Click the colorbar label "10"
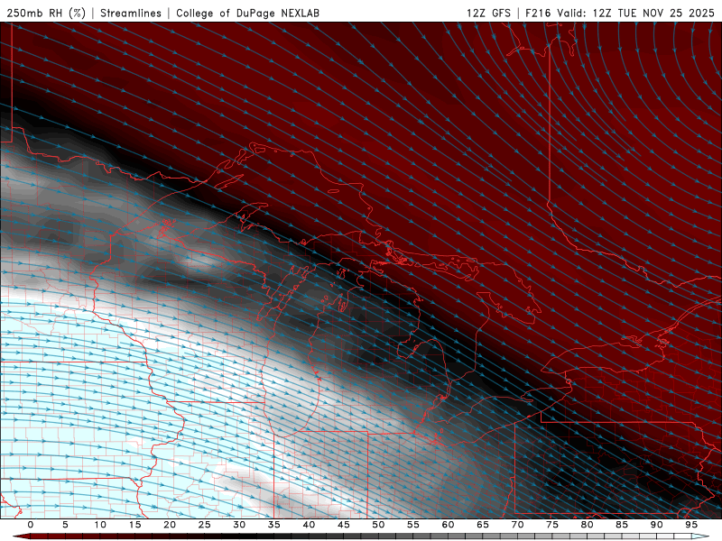The height and width of the screenshot is (541, 722). pyautogui.click(x=100, y=525)
